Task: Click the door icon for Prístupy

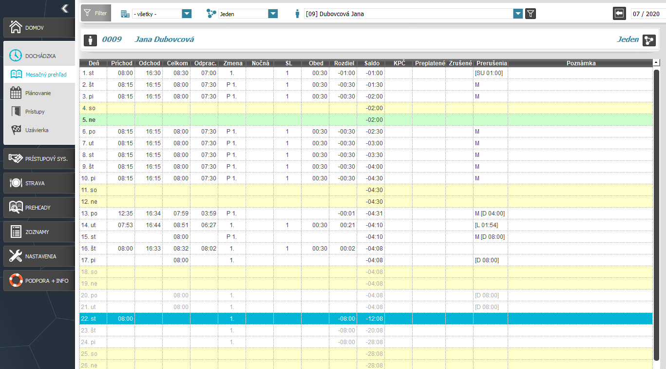Action: tap(16, 111)
